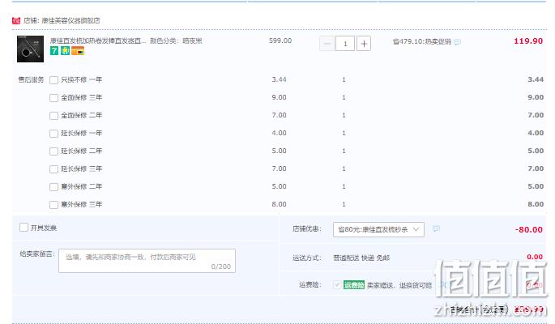Click the 给卖家留言 message text box

click(147, 261)
